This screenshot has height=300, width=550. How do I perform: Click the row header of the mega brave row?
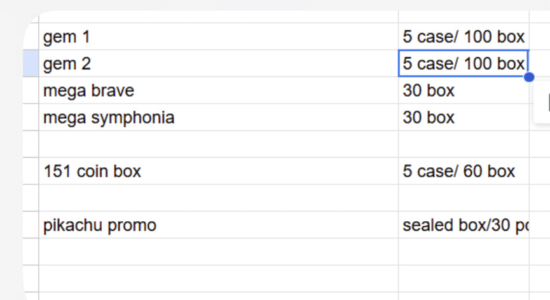pos(31,90)
